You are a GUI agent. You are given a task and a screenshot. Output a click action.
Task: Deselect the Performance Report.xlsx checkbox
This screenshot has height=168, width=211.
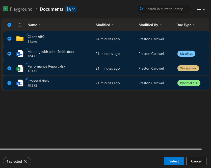(9, 68)
